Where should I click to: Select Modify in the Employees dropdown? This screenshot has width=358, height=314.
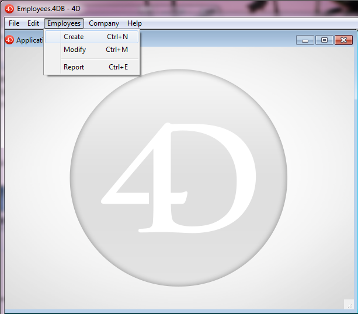[x=75, y=50]
